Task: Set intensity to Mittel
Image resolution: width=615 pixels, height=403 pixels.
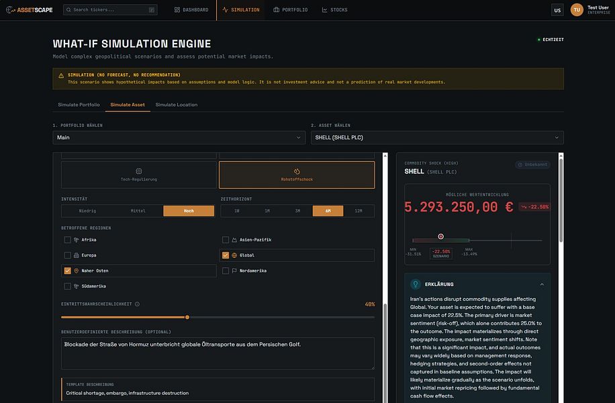Action: pos(138,211)
